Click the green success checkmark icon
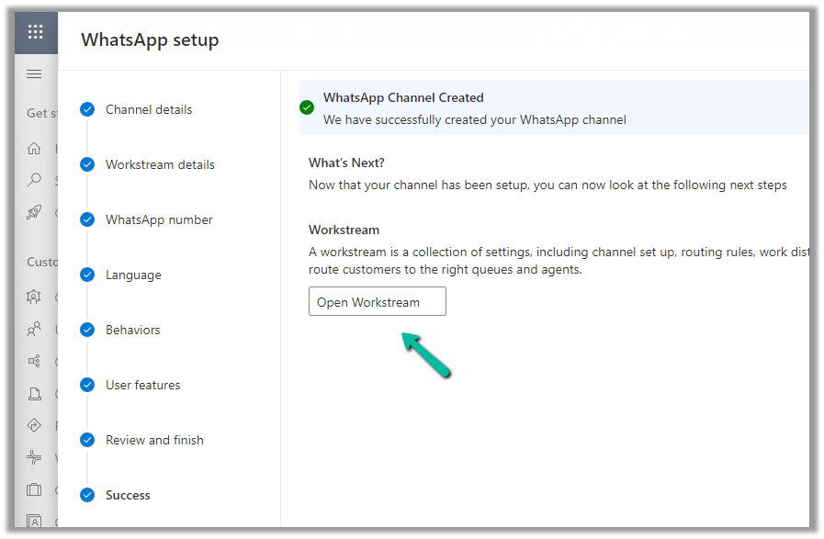Viewport: 824px width, 539px height. coord(307,107)
